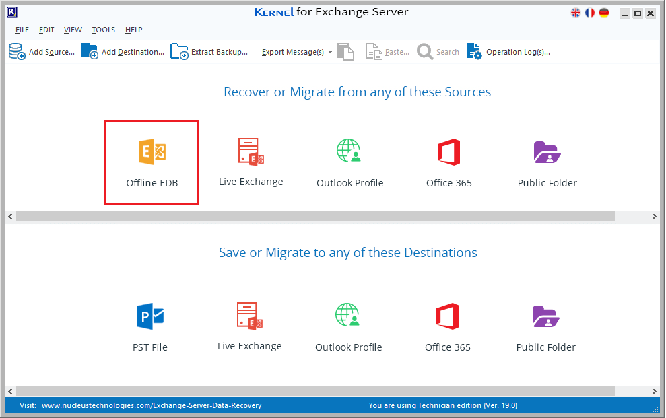Expand Export Message(s) dropdown arrow
Screen dimensions: 666x418
coord(330,53)
